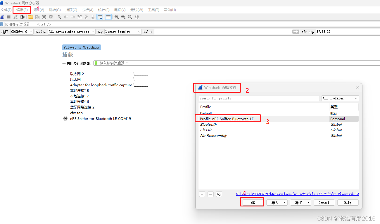Viewport: 380px width, 224px height.
Task: Start capturing packets with the shark fin icon
Action: coord(2,17)
